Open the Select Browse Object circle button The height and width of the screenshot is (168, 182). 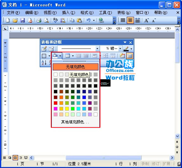(x=177, y=147)
